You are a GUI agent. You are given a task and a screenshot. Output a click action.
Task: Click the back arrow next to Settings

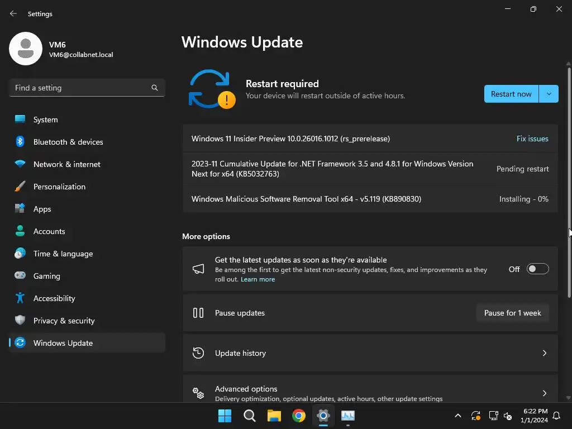13,13
